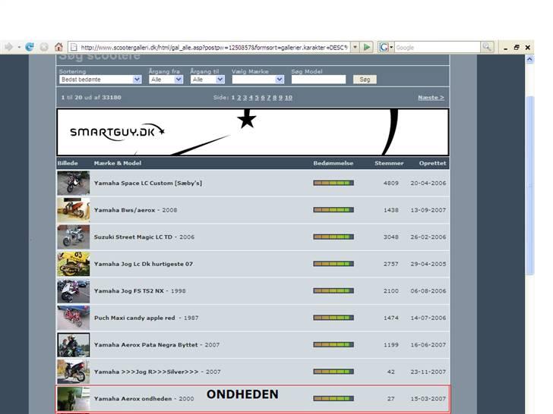This screenshot has width=553, height=414.
Task: Click the page icon in address bar
Action: click(x=74, y=47)
